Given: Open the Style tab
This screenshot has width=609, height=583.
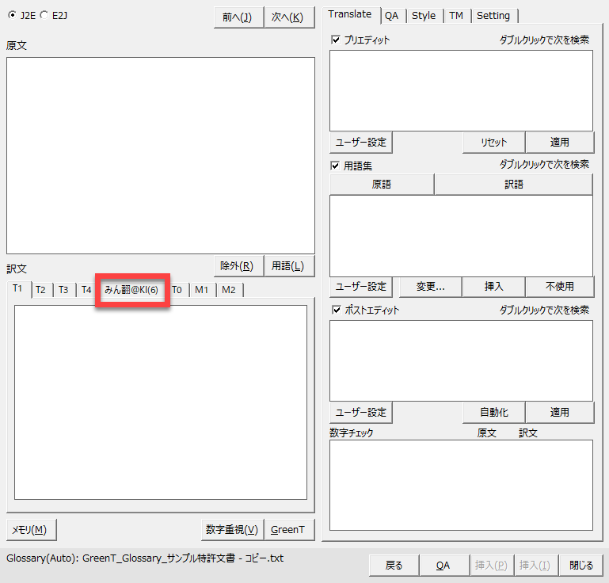Looking at the screenshot, I should coord(424,16).
